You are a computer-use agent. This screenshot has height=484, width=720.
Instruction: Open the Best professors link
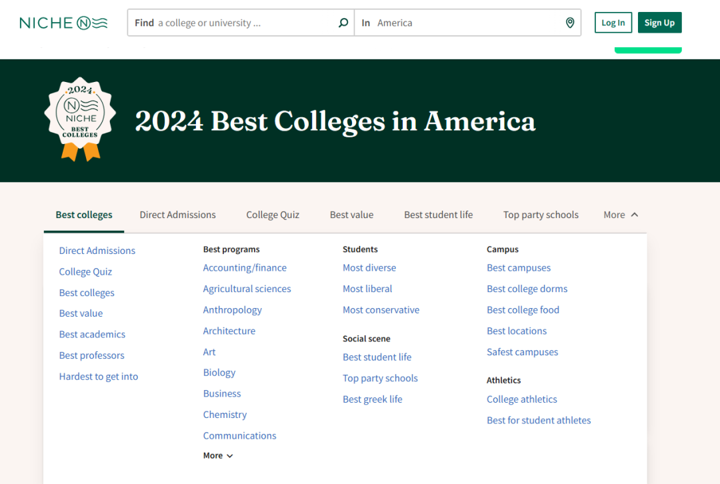(x=92, y=355)
